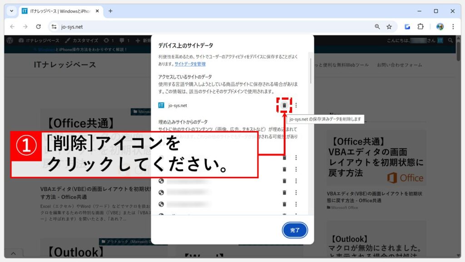Open the sidebar VBAエディタ article thumbnail
The image size is (465, 262).
click(x=376, y=158)
